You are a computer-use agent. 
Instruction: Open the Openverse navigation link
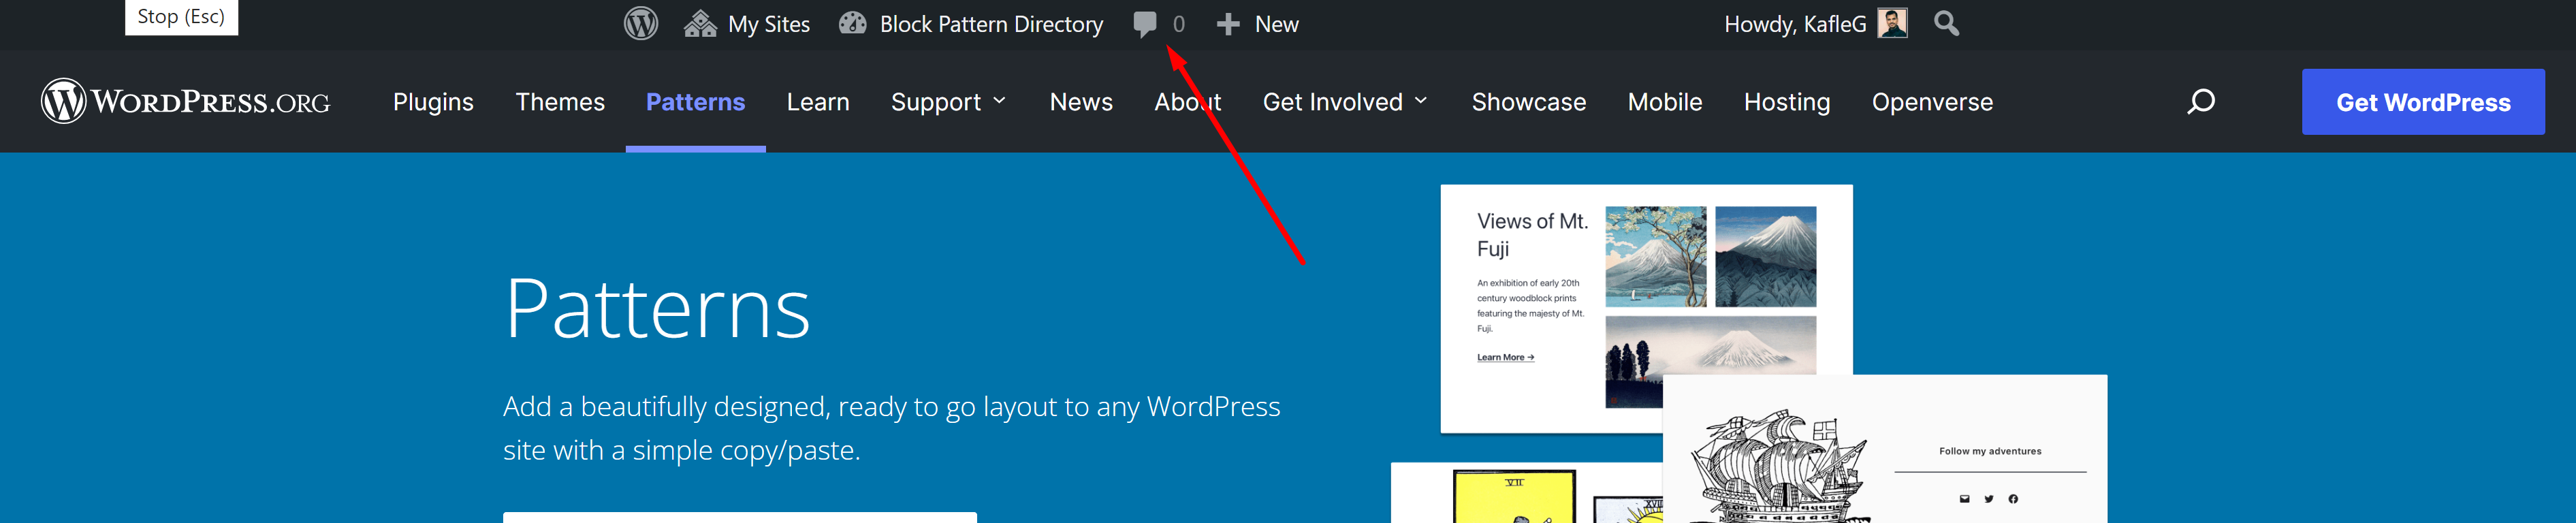(x=1932, y=102)
